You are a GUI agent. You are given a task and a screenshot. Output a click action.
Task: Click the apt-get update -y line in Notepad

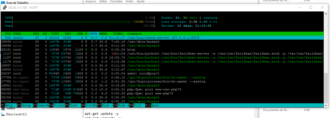click(102, 114)
